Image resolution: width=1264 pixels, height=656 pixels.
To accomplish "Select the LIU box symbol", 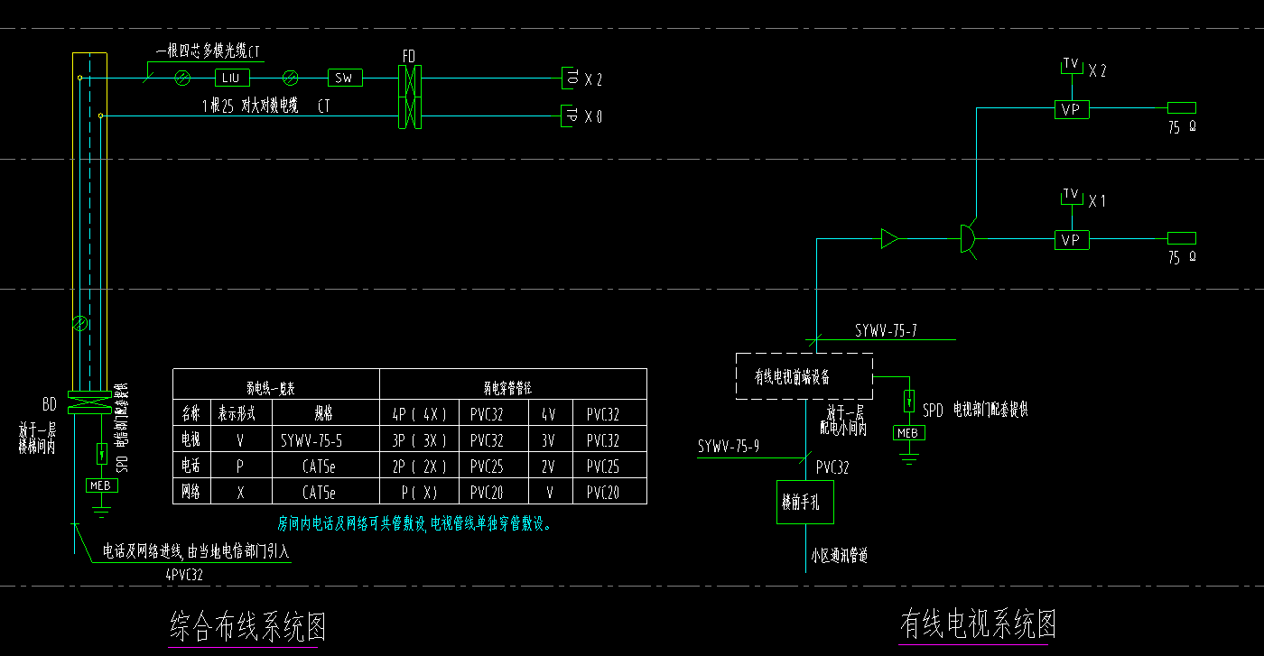I will pos(230,79).
